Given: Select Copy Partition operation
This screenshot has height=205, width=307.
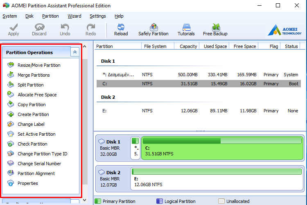Looking at the screenshot, I should point(32,105).
